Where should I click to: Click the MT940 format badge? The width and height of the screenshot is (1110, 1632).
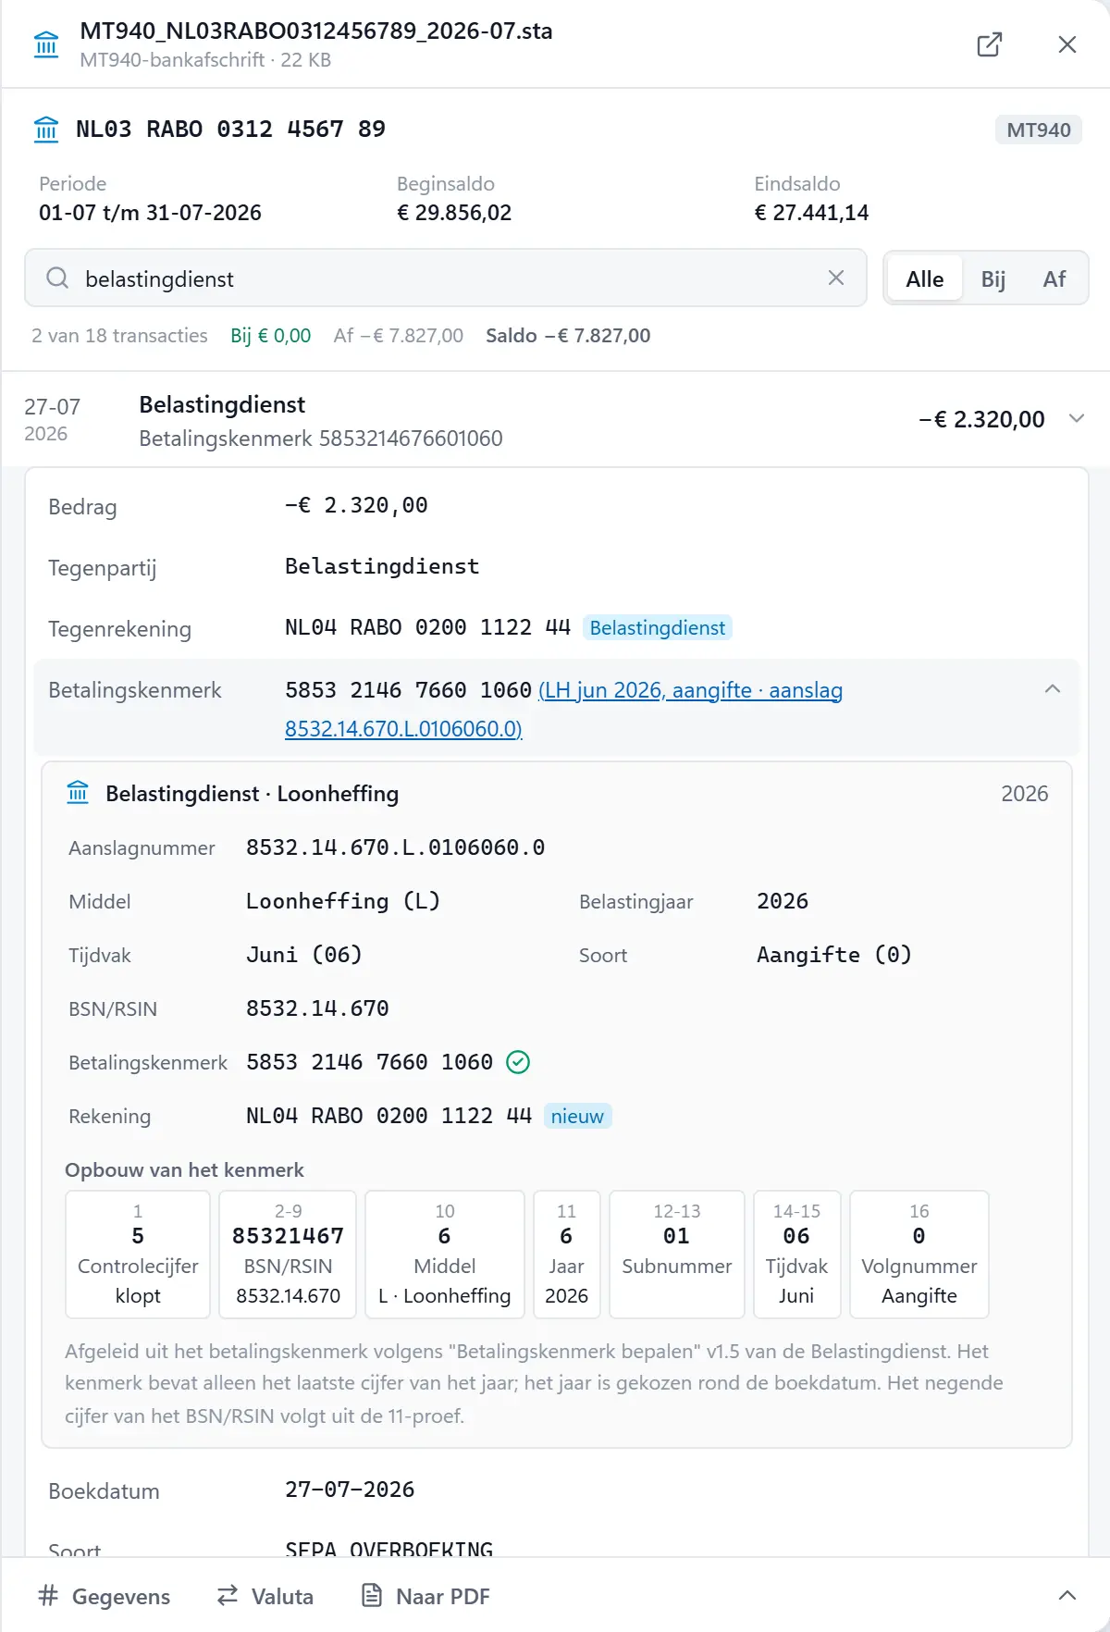pyautogui.click(x=1038, y=130)
